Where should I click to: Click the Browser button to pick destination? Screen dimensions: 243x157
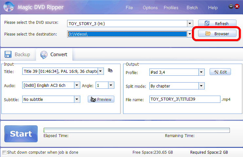click(x=217, y=34)
